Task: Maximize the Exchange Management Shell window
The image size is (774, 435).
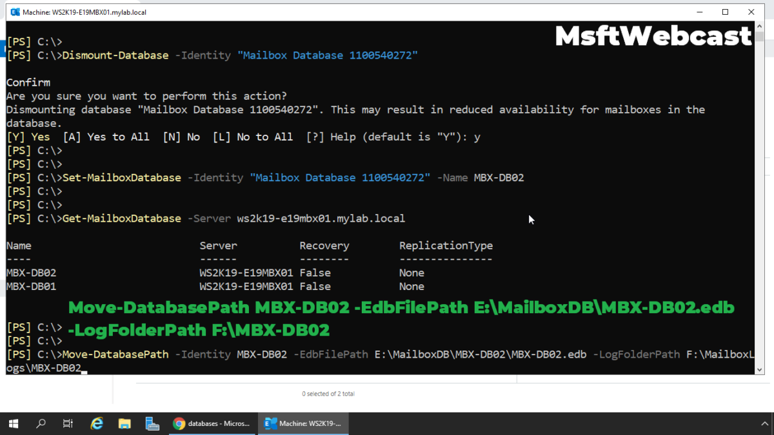Action: (725, 12)
